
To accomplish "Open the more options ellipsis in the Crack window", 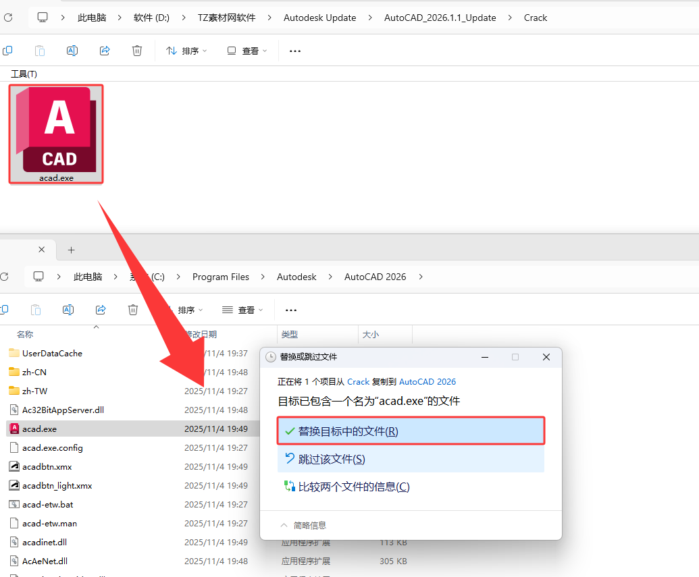I will pyautogui.click(x=295, y=51).
